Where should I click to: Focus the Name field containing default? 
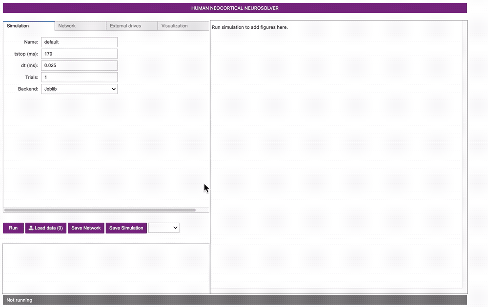tap(79, 42)
